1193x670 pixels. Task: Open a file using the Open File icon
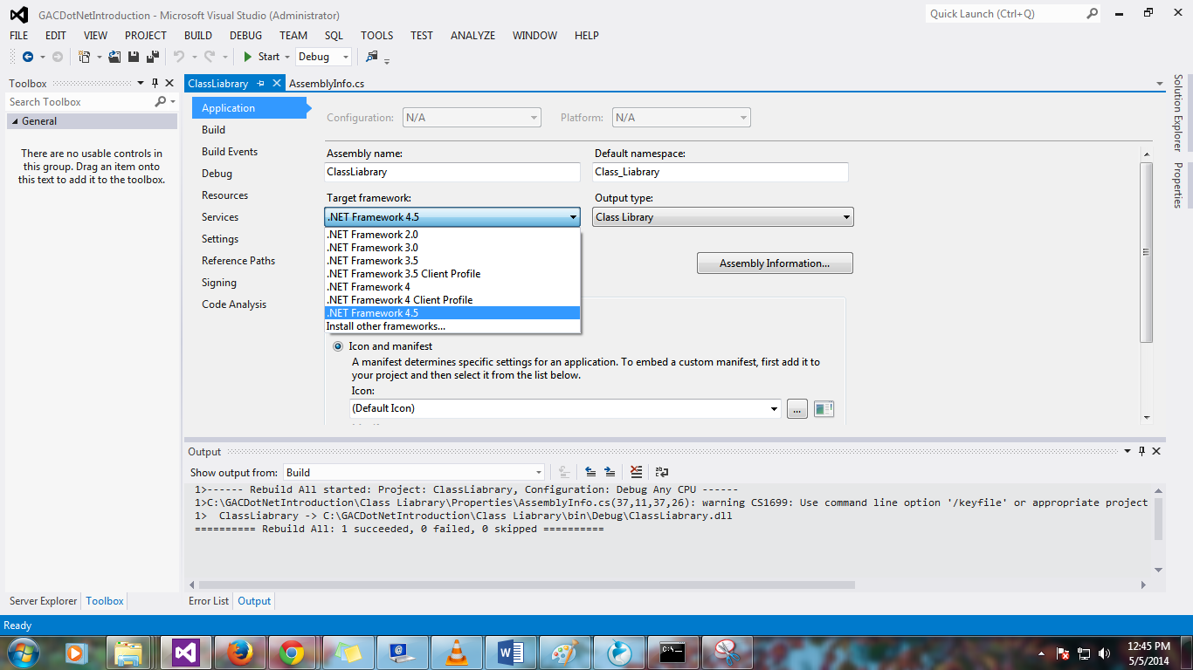coord(114,56)
